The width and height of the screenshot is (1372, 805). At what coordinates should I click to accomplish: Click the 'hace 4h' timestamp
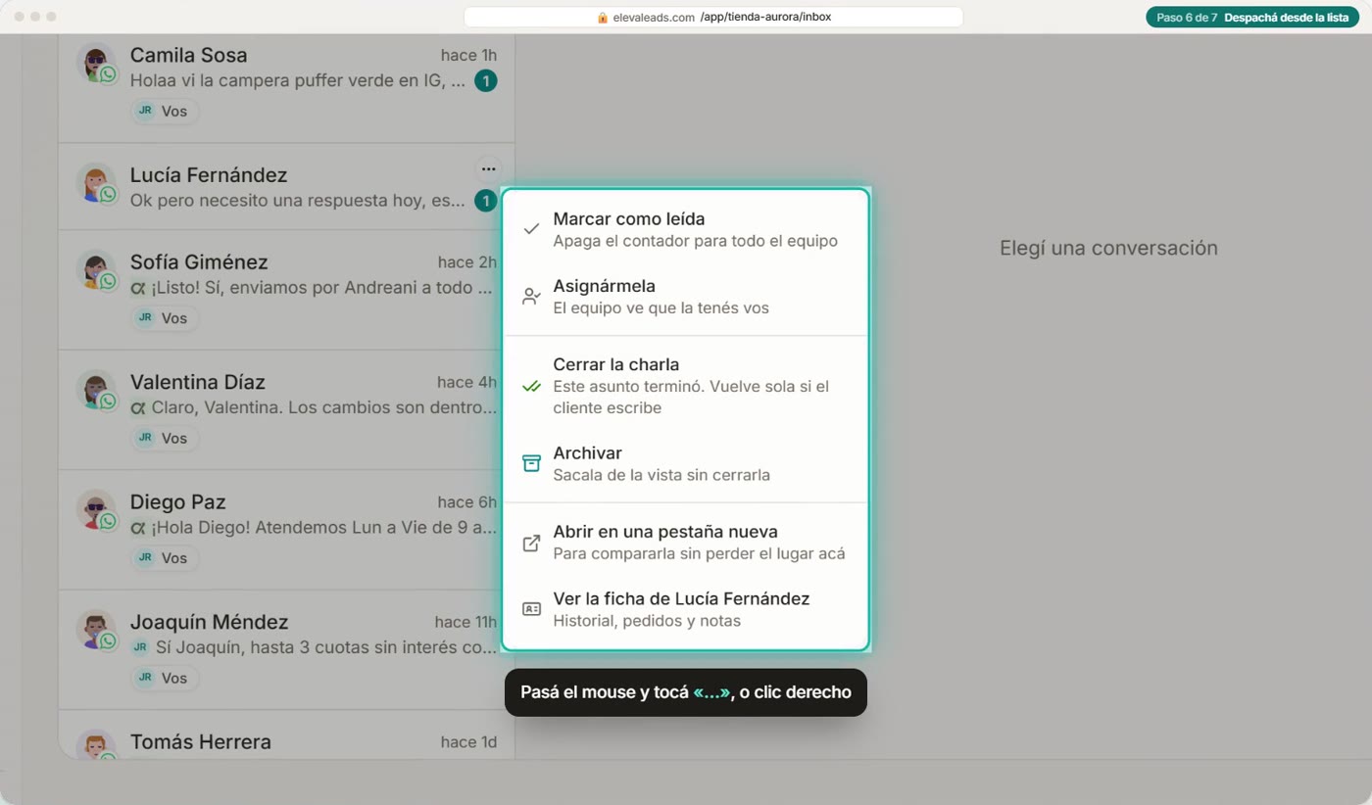tap(467, 382)
